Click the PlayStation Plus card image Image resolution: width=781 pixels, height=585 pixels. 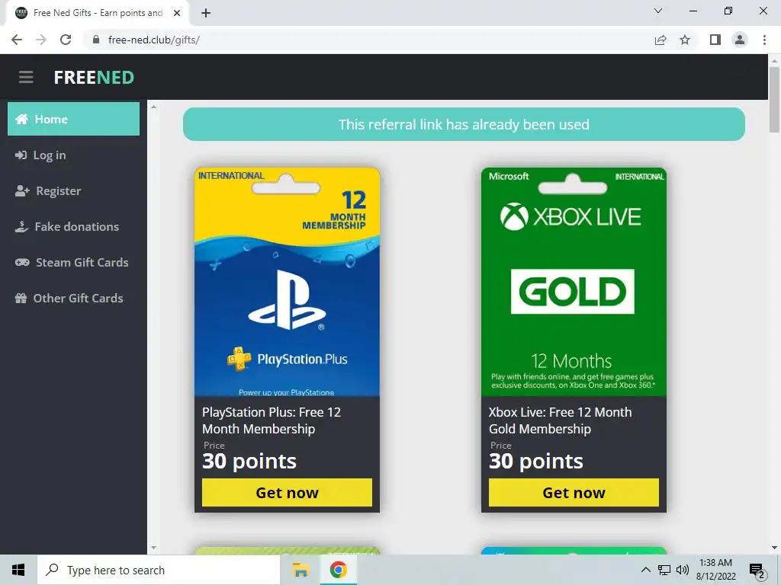287,282
